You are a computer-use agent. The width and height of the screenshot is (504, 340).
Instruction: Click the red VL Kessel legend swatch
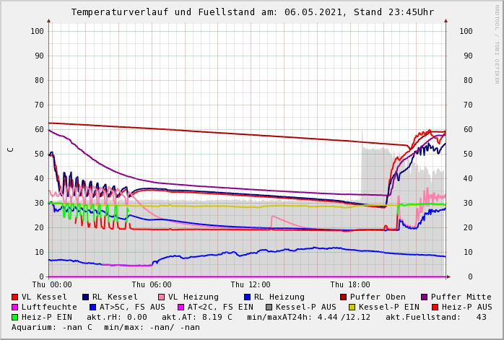15,297
